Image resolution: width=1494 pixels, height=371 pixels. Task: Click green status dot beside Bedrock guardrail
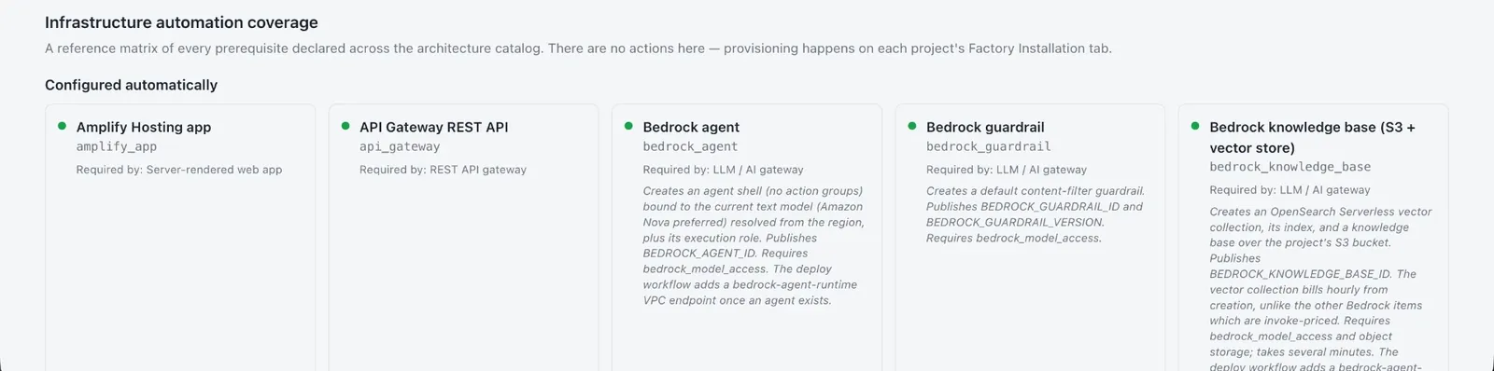(x=912, y=126)
